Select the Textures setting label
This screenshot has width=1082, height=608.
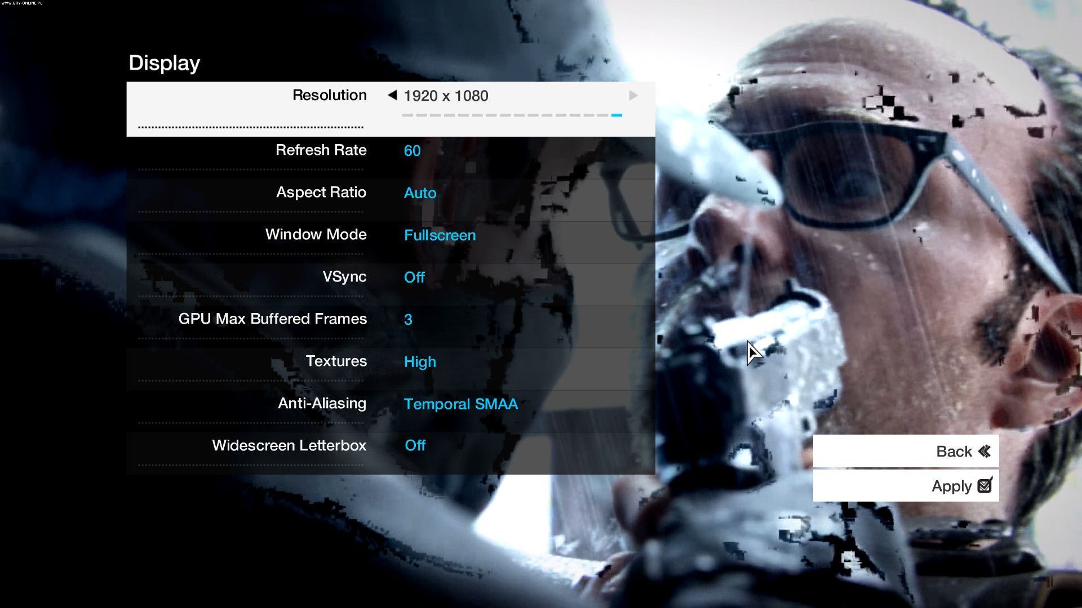(336, 361)
